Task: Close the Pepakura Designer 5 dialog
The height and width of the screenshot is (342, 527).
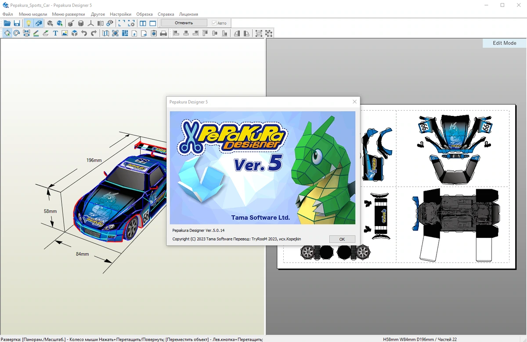Action: click(354, 102)
